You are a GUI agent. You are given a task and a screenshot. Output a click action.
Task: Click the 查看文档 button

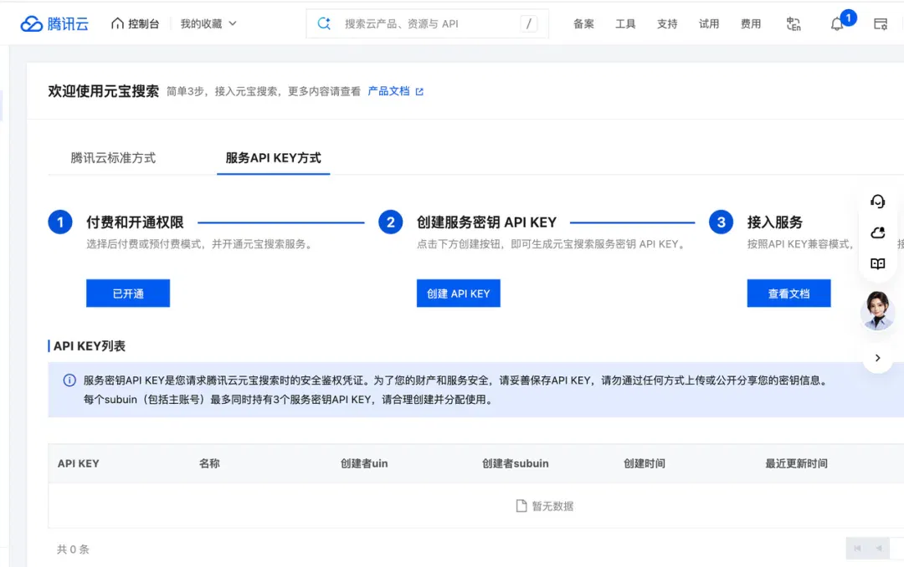click(x=788, y=294)
